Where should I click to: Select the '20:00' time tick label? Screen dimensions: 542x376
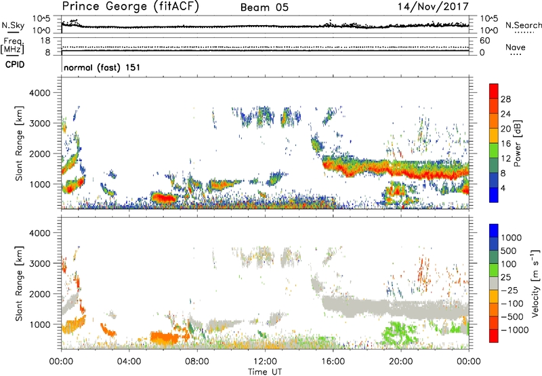pos(400,362)
